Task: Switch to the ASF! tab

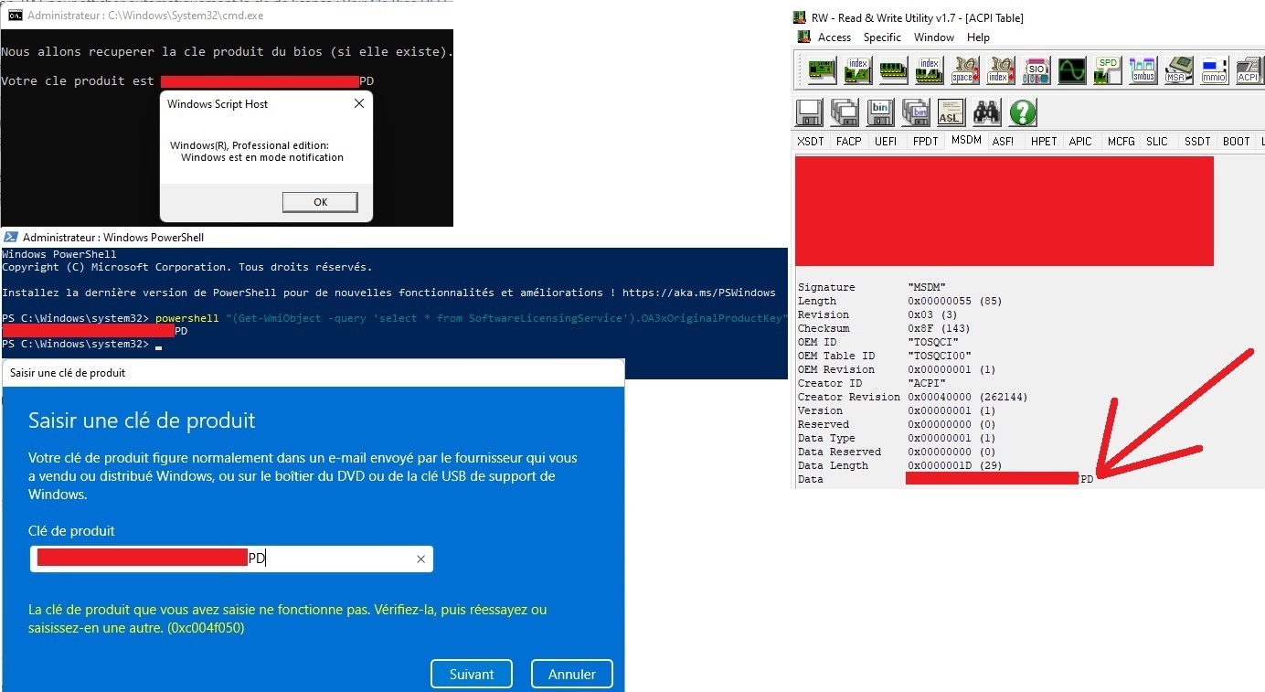Action: point(1003,142)
